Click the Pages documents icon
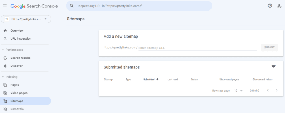 tap(5, 85)
